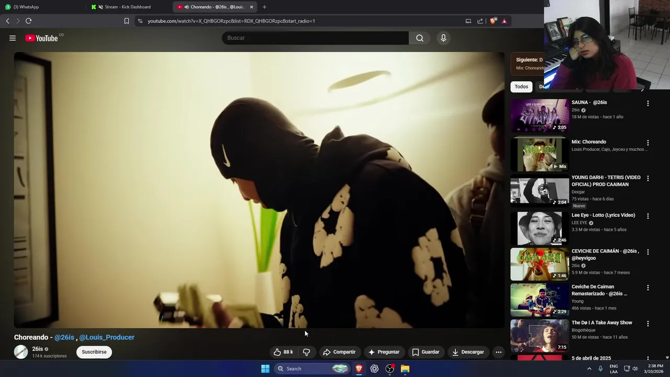Open YOUNG DARHI - TETRIS video title
This screenshot has width=670, height=377.
pyautogui.click(x=606, y=181)
